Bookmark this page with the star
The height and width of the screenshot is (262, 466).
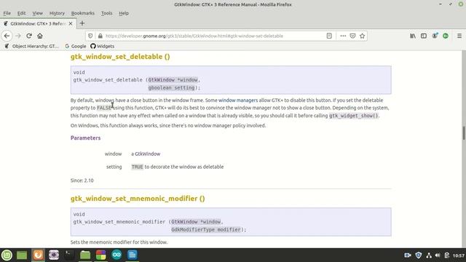tap(362, 36)
